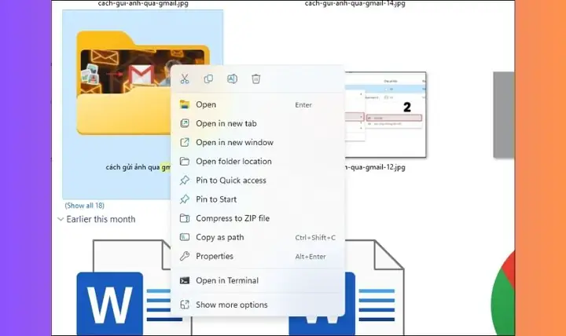This screenshot has height=336, width=566.
Task: Click the wrench icon beside Properties
Action: 185,257
